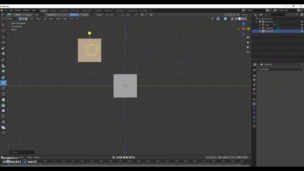Select the Move tool

[x=3, y=37]
